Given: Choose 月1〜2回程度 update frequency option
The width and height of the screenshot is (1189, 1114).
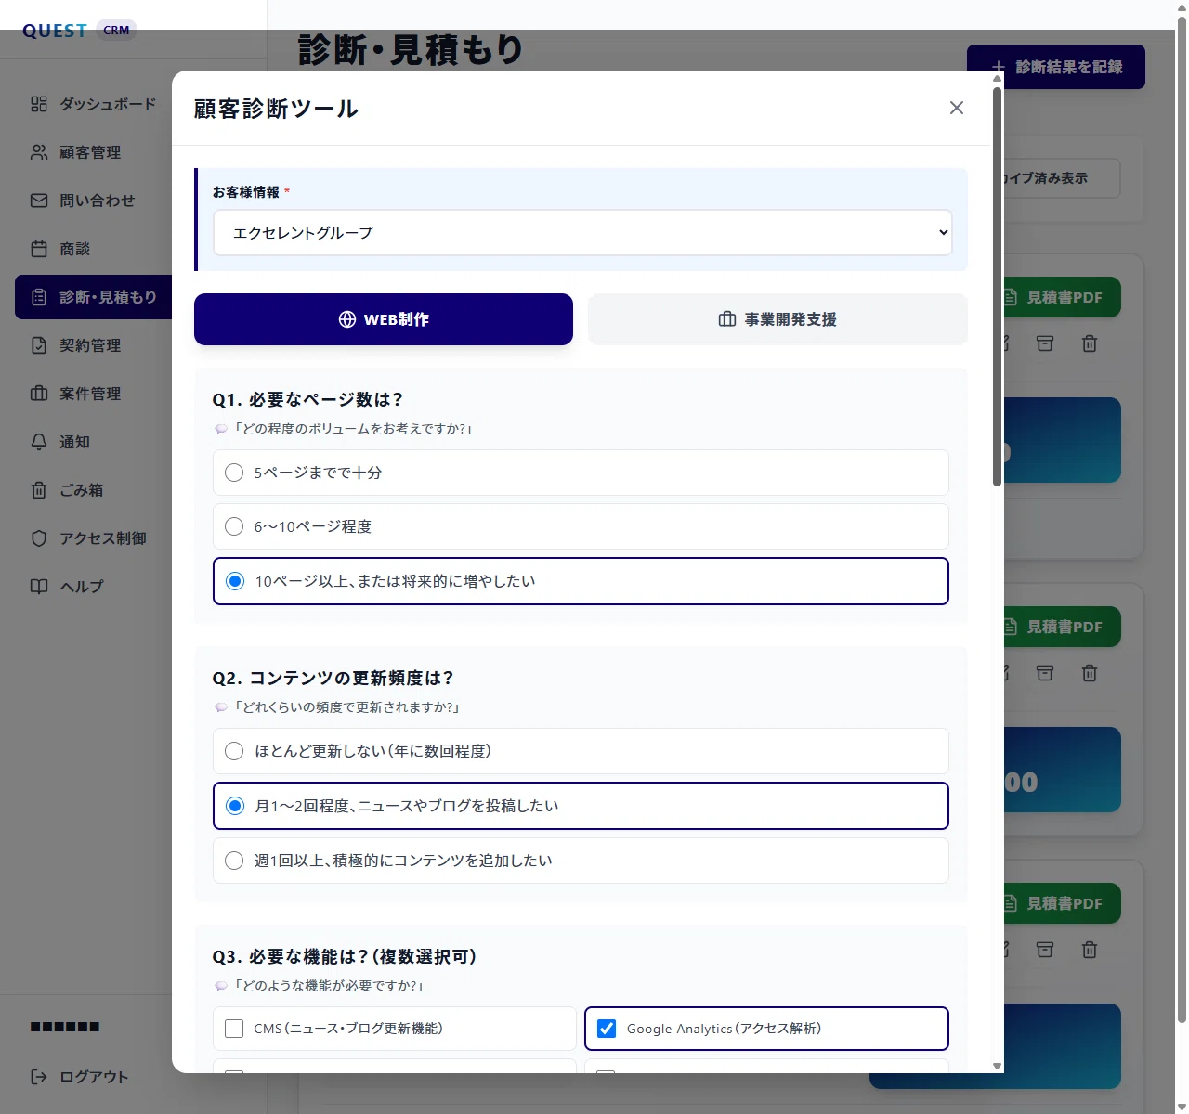Looking at the screenshot, I should tap(581, 806).
